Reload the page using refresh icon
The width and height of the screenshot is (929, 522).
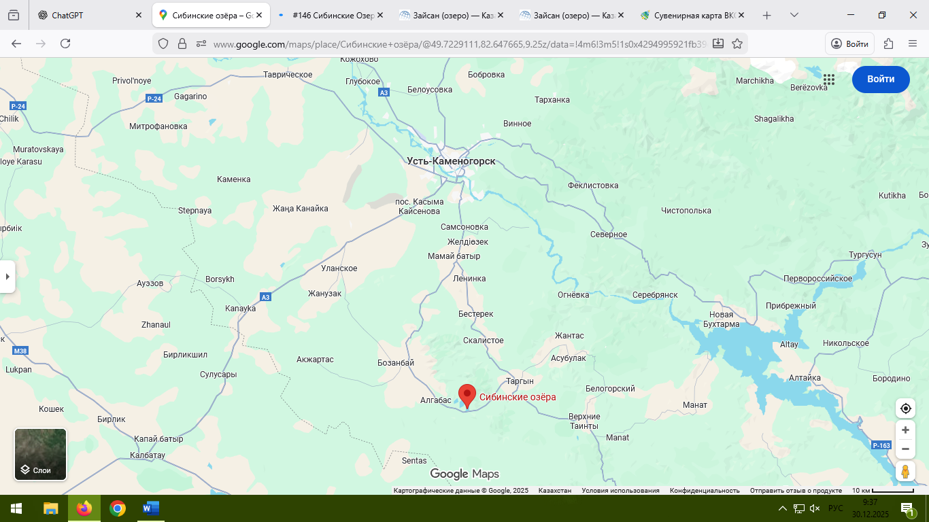coord(65,43)
